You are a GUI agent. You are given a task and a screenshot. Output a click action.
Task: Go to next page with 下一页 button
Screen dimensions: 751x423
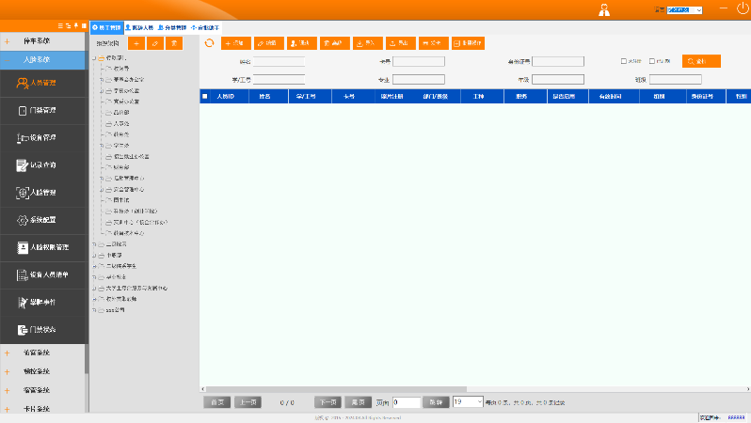[x=328, y=402]
